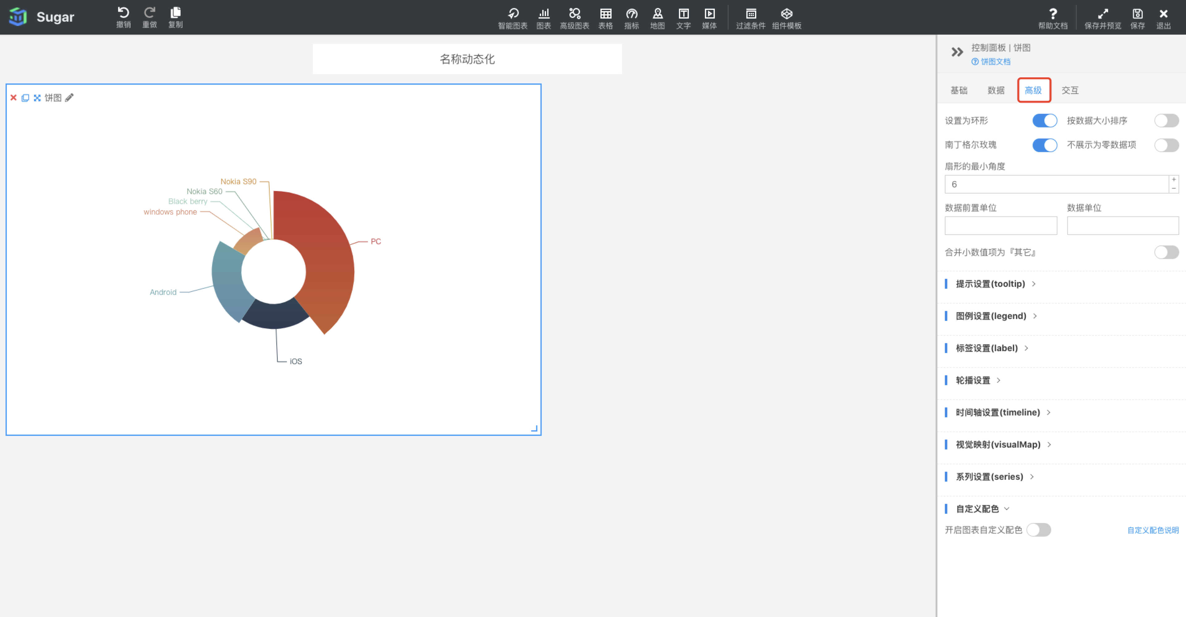Screen dimensions: 1186x617
Task: Click the 名称动态化 title box
Action: tap(467, 59)
